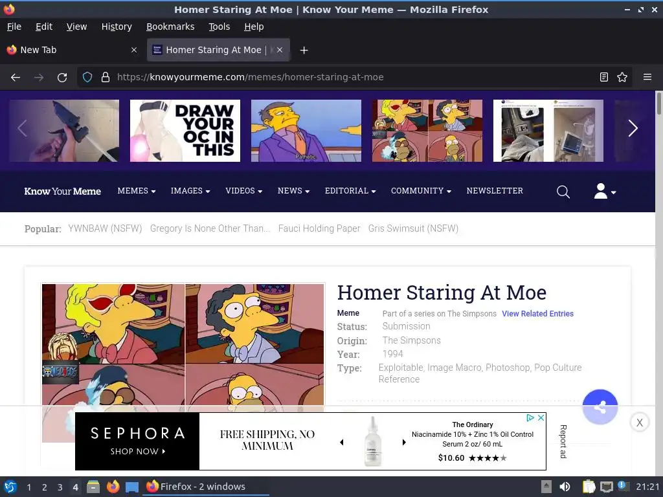This screenshot has width=663, height=497.
Task: Expand the MEMES navigation dropdown
Action: coord(136,191)
